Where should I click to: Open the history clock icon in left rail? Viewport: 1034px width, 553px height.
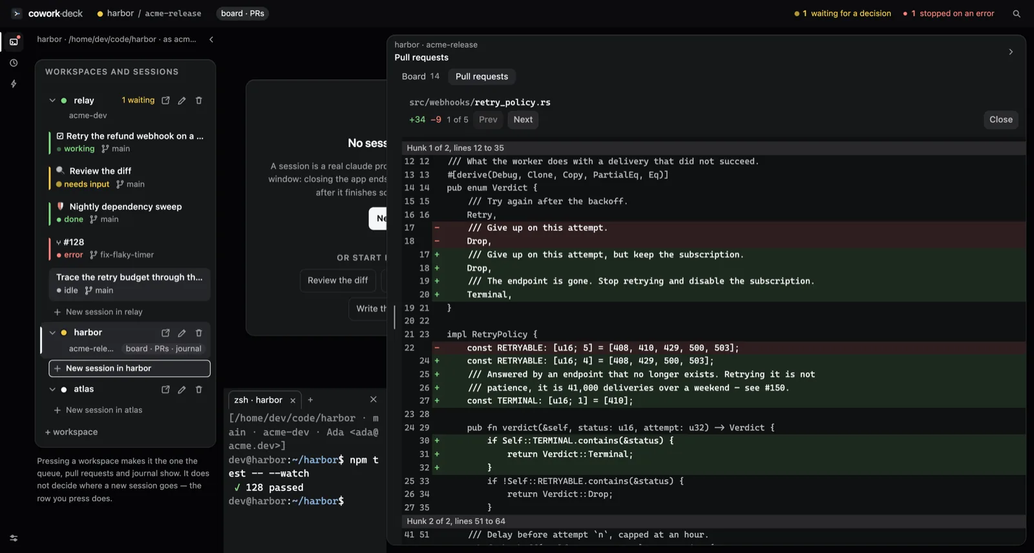point(14,63)
